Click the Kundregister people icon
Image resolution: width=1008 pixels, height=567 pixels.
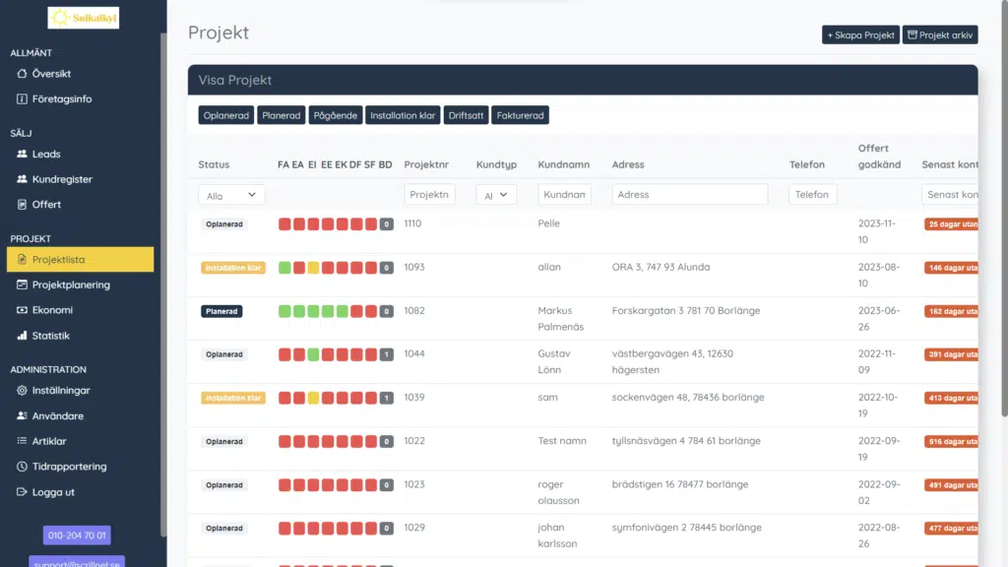[22, 179]
